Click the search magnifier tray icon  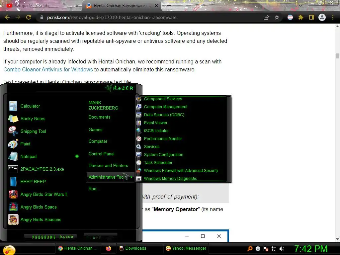click(250, 249)
